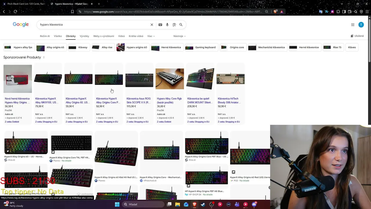Image resolution: width=371 pixels, height=209 pixels.
Task: Start voice search with the microphone
Action: 167,25
